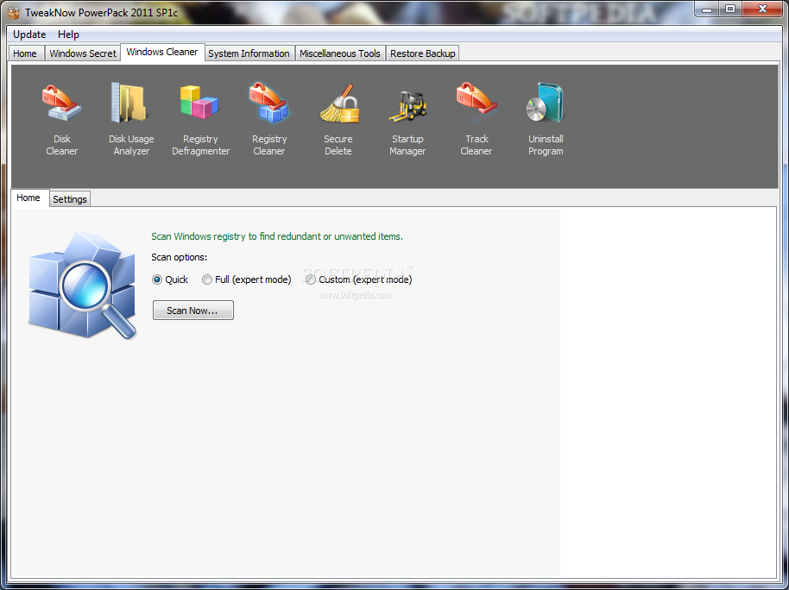
Task: Launch the Track Cleaner tool
Action: tap(476, 120)
